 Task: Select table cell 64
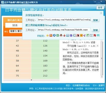(x=17, y=66)
